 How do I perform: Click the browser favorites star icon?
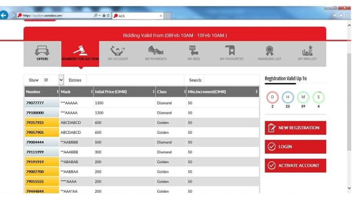[x=341, y=16]
